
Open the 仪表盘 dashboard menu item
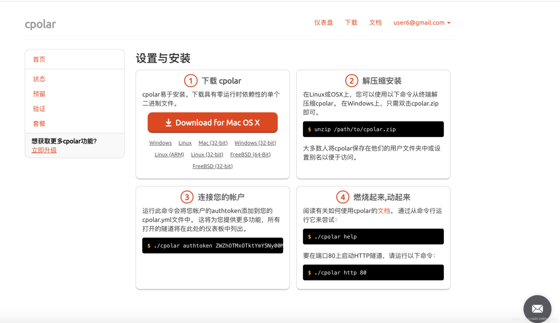click(323, 23)
